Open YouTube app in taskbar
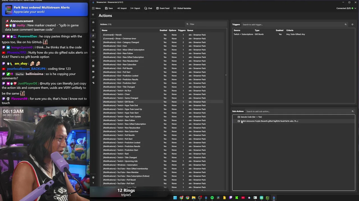Screen dimensions: 359x201 coord(243,198)
